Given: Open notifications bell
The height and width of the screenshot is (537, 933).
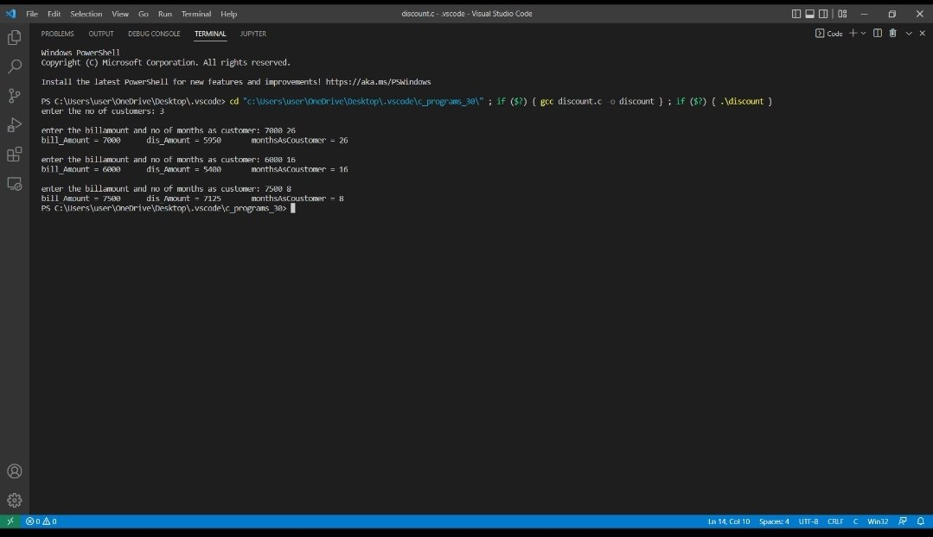Looking at the screenshot, I should point(921,521).
